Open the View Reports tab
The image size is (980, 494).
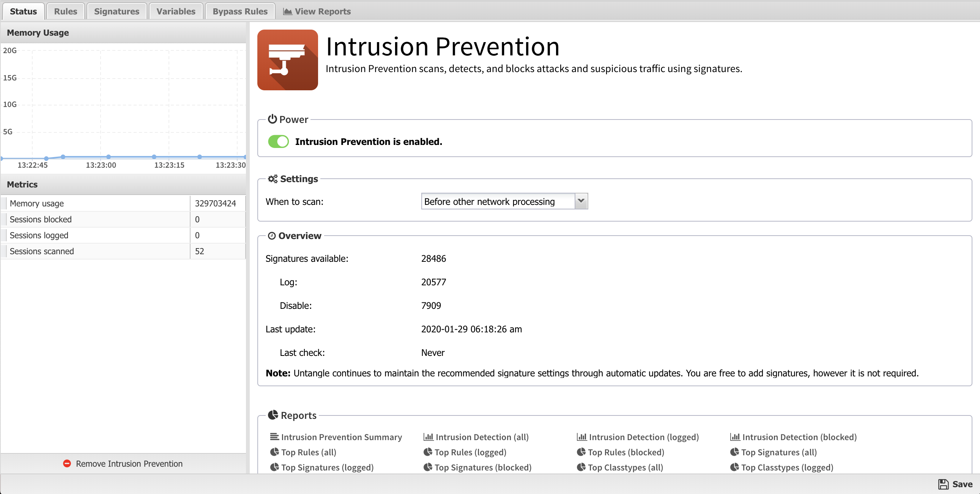[x=317, y=11]
